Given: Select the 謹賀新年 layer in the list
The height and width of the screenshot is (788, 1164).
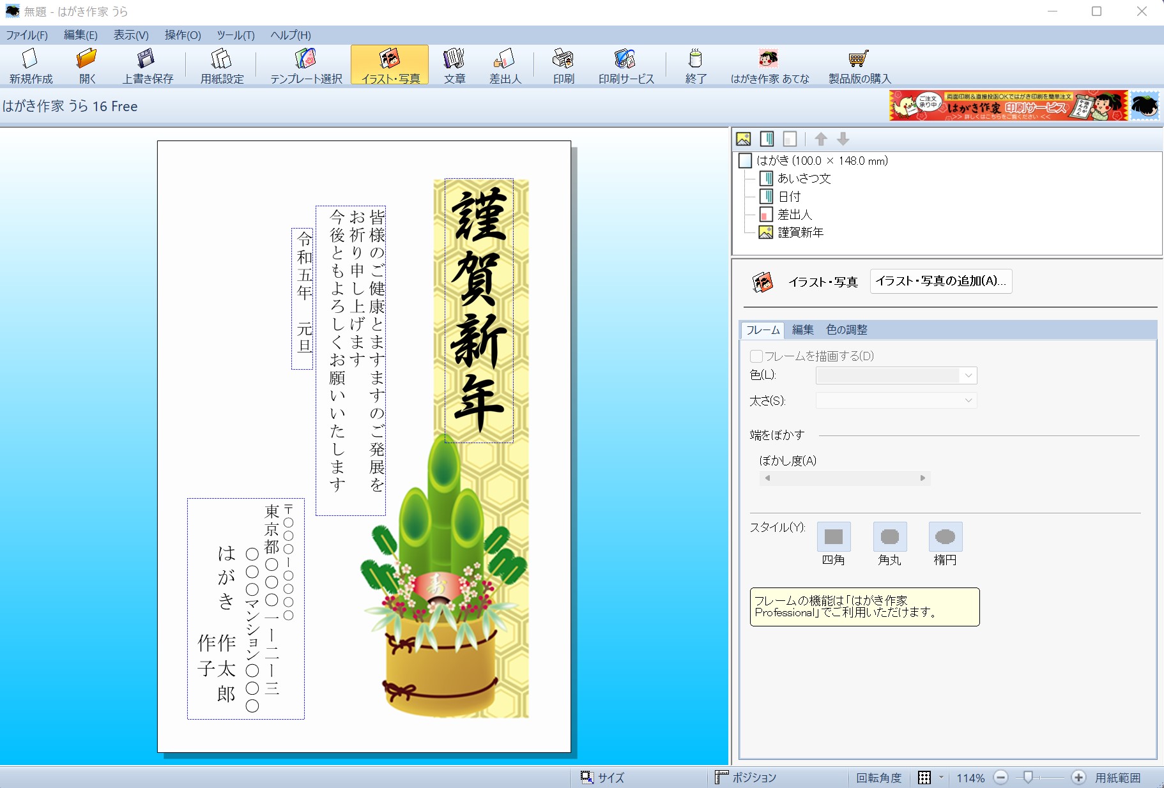Looking at the screenshot, I should [x=800, y=233].
